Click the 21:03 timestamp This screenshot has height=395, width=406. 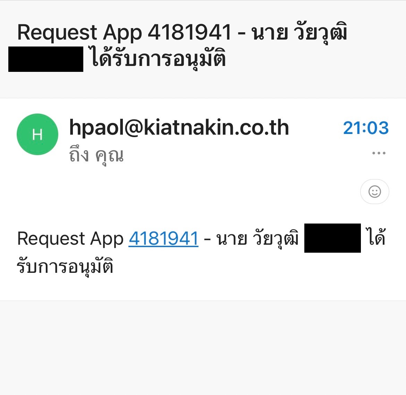coord(366,128)
